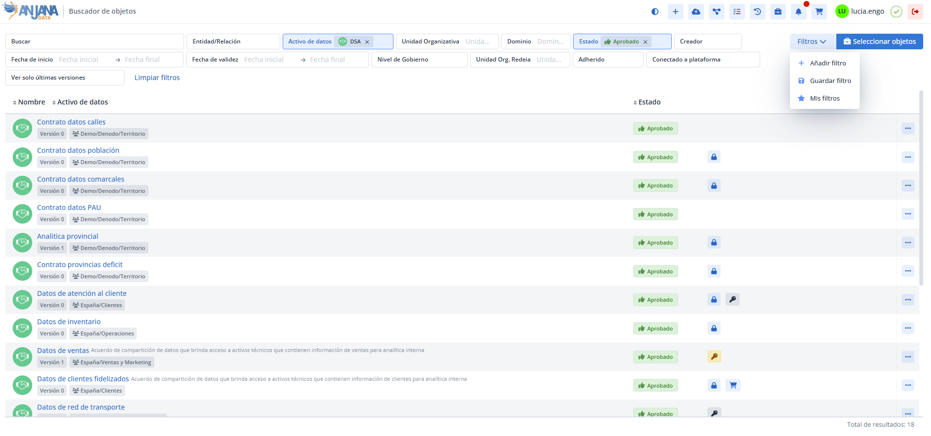The height and width of the screenshot is (436, 931).
Task: Sort results by the Nombre column
Action: (x=29, y=102)
